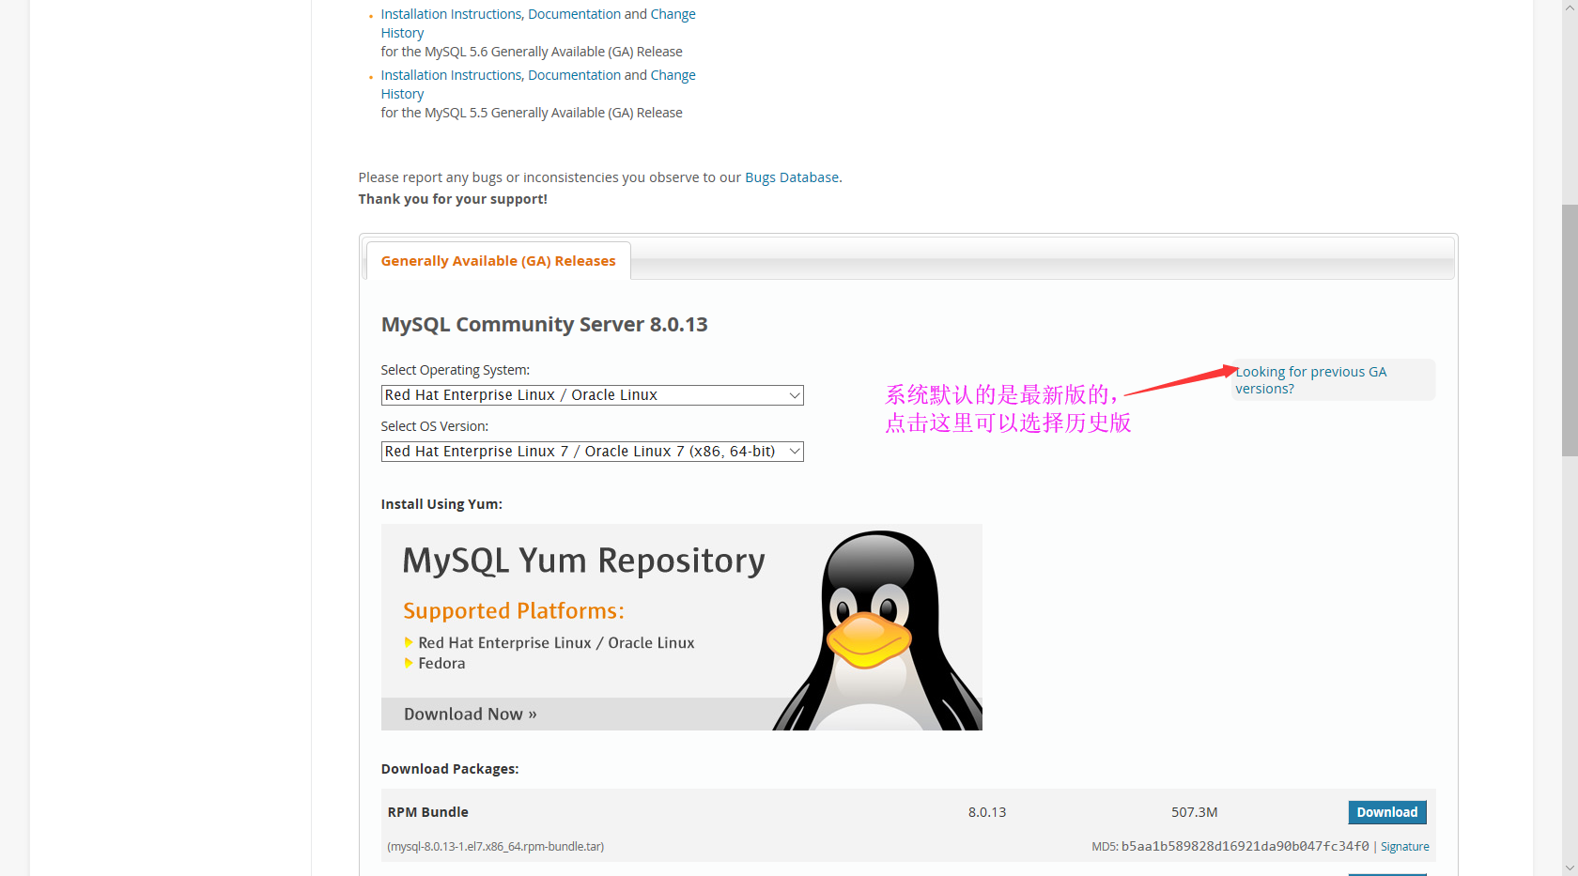This screenshot has width=1578, height=876.
Task: Open Documentation link for MySQL 5.6
Action: [574, 14]
